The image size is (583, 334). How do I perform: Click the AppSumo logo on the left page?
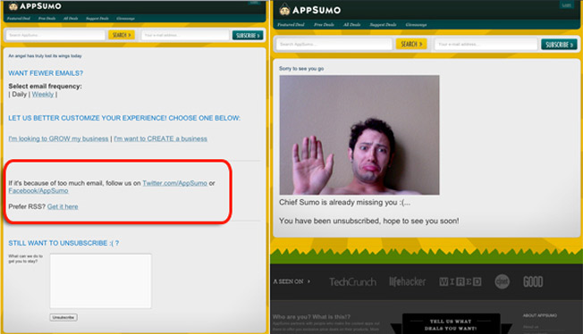[x=35, y=6]
